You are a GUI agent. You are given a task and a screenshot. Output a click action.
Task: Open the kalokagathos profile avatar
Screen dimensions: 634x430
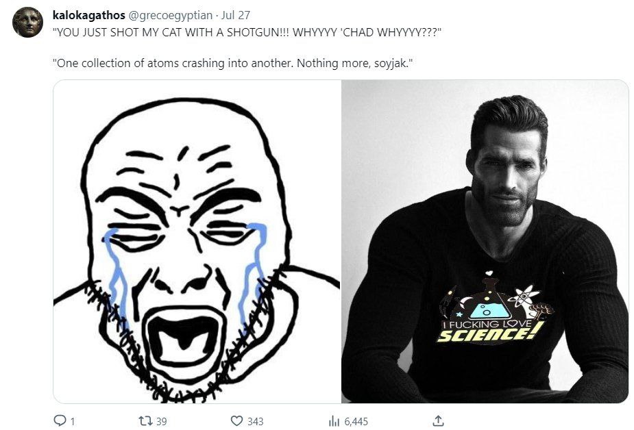(28, 23)
